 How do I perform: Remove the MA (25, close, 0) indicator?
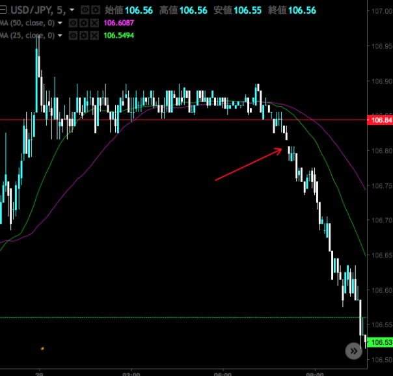[x=94, y=36]
